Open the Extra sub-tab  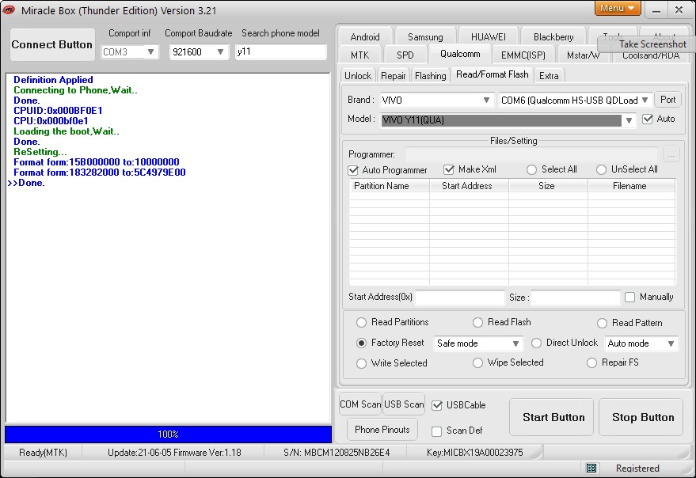(x=549, y=75)
